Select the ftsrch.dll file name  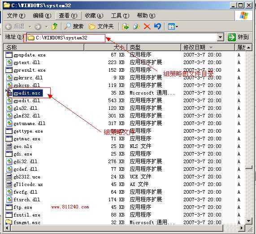(27, 200)
